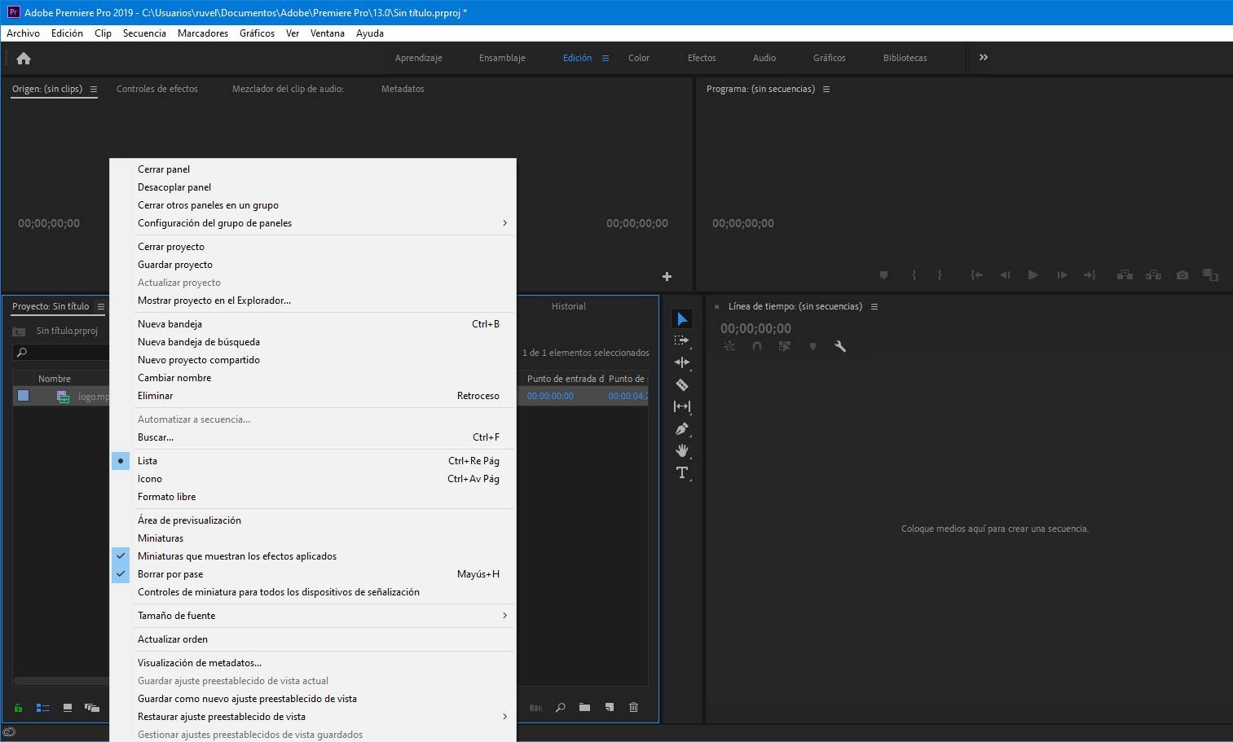This screenshot has width=1233, height=742.
Task: Show hidden workspaces with double chevron
Action: (x=984, y=58)
